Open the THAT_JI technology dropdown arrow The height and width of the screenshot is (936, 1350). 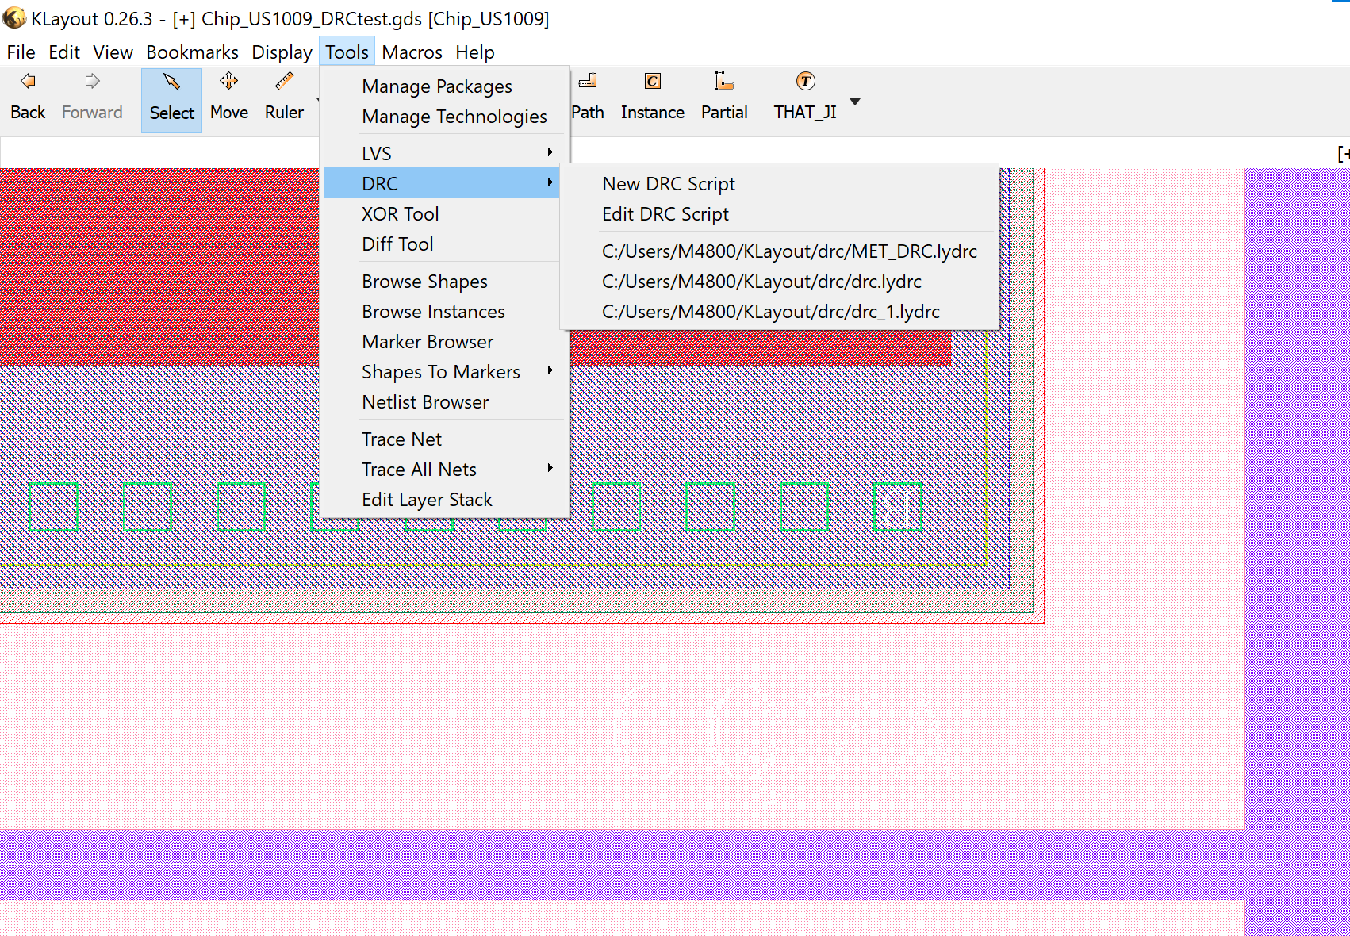tap(855, 102)
